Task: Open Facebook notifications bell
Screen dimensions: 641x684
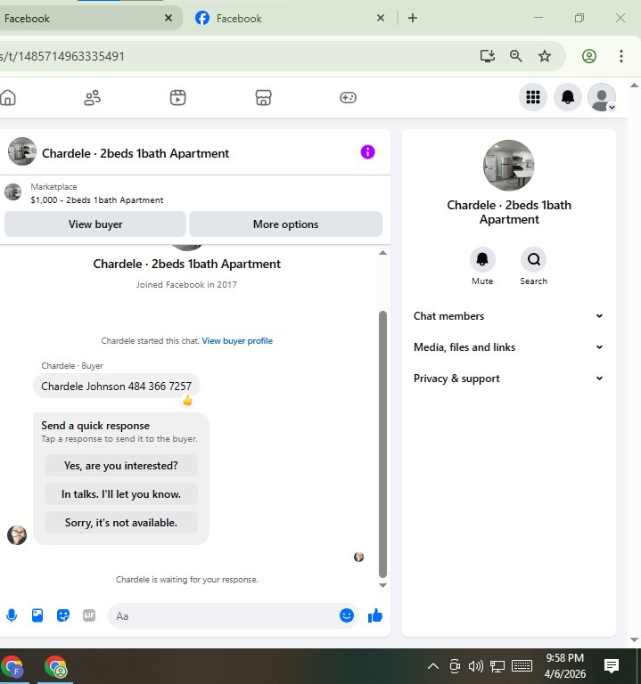Action: pyautogui.click(x=568, y=97)
